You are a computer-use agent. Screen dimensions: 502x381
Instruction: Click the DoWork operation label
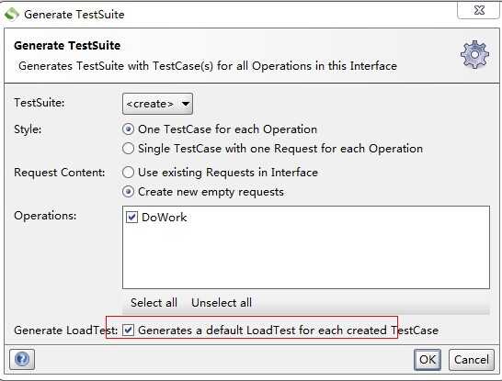(165, 218)
